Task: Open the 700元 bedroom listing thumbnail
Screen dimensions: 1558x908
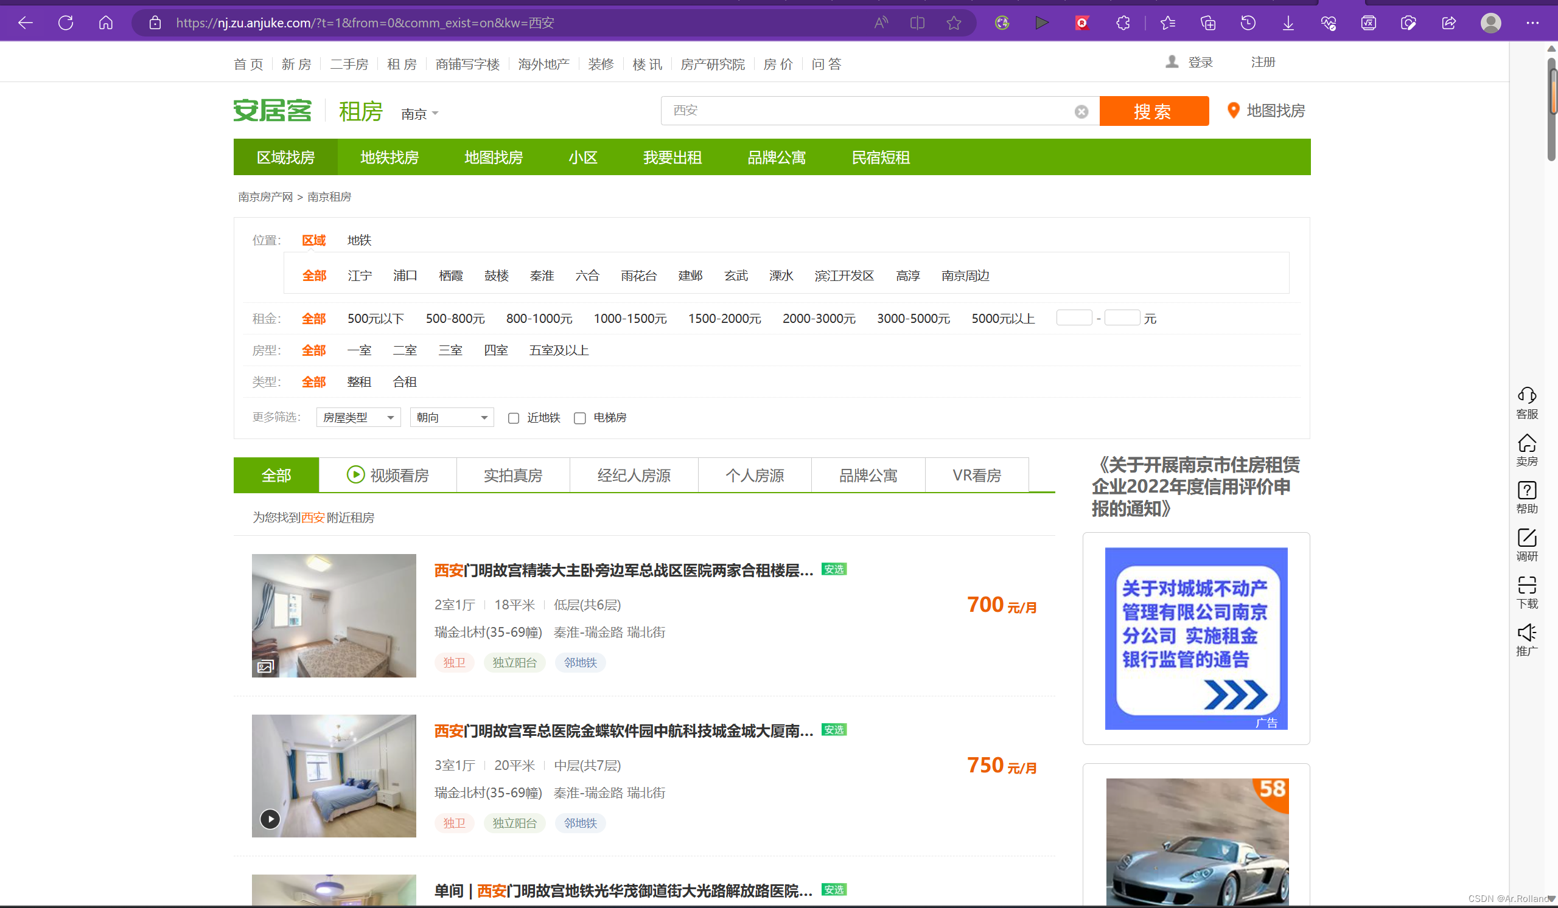Action: click(334, 615)
